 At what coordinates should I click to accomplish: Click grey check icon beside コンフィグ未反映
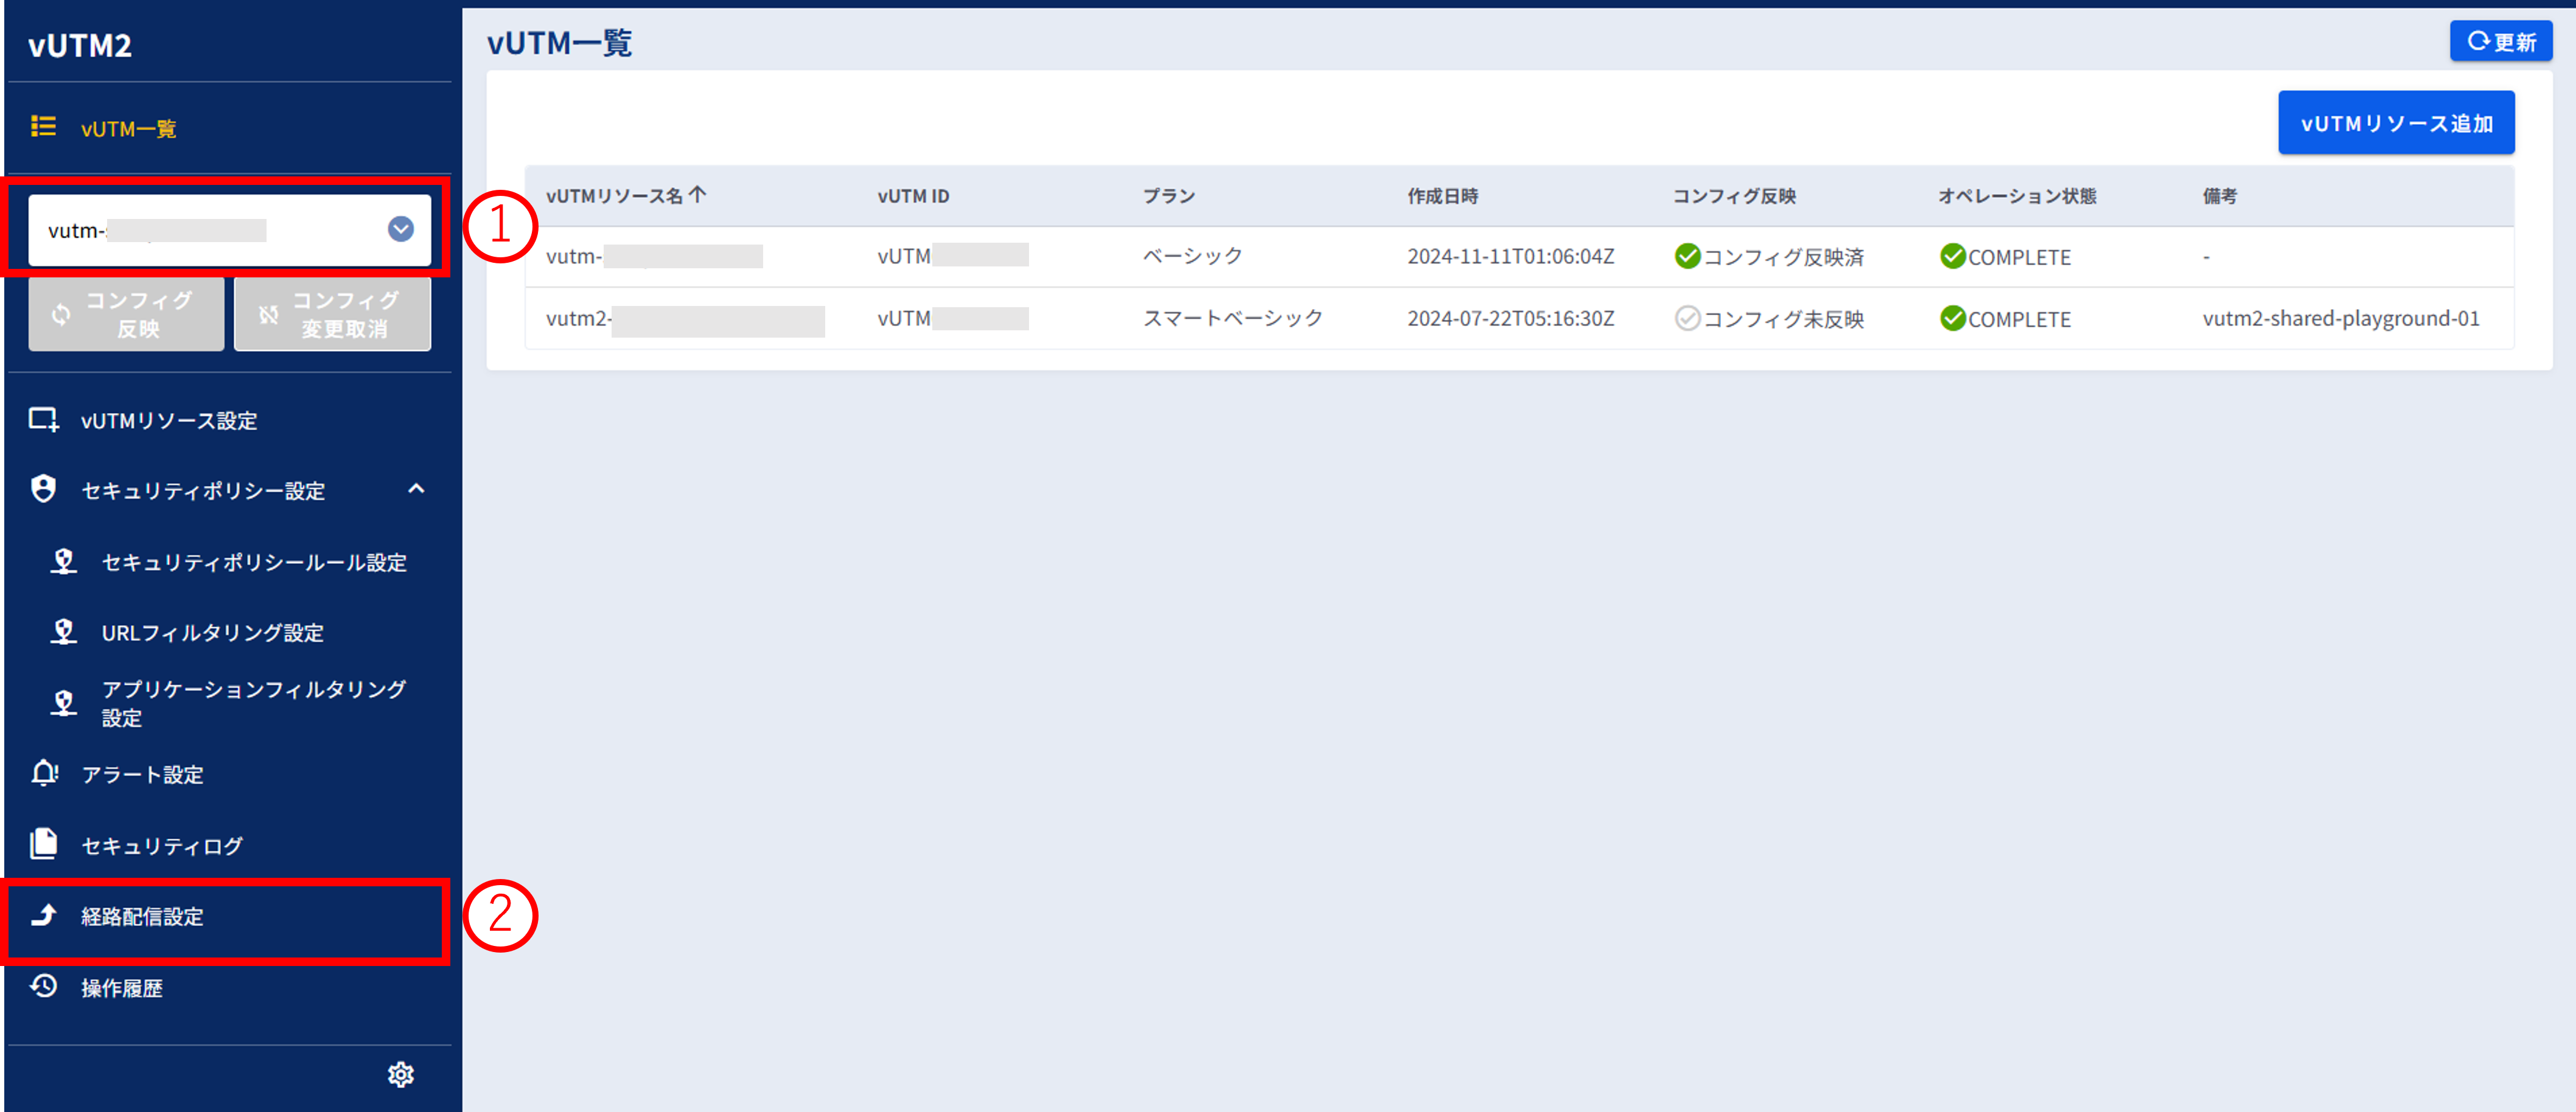(1687, 318)
